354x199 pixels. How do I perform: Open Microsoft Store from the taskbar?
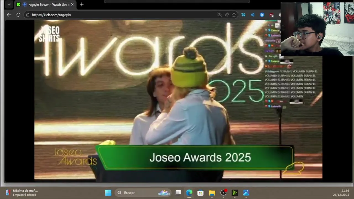click(x=201, y=193)
